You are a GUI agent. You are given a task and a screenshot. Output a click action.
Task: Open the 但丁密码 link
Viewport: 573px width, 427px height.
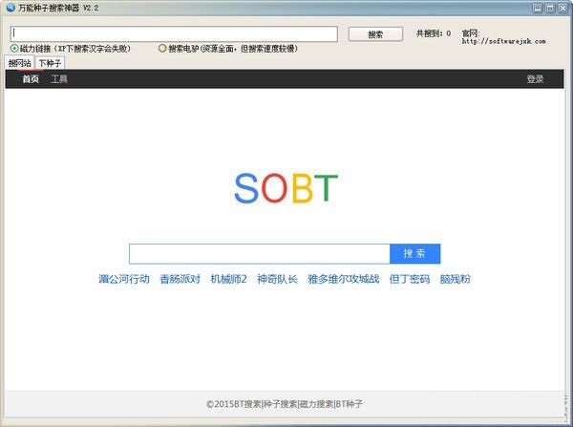[x=409, y=280]
